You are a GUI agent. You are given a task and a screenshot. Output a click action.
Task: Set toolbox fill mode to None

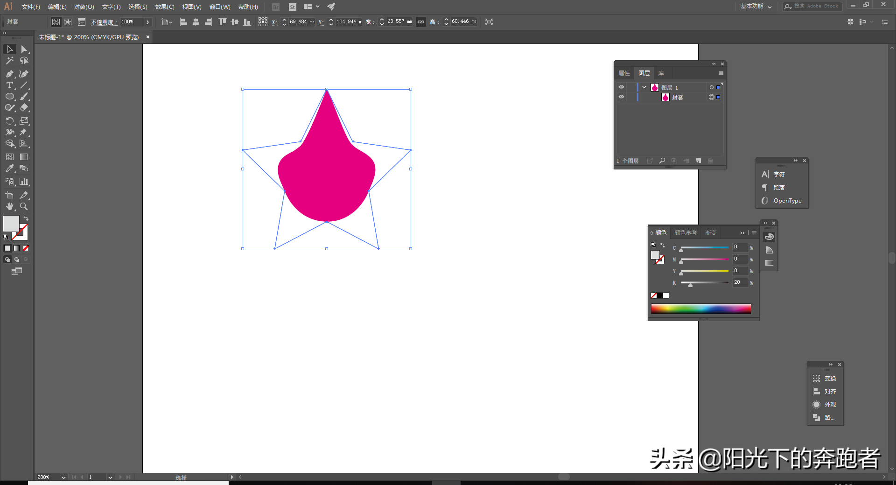click(26, 248)
